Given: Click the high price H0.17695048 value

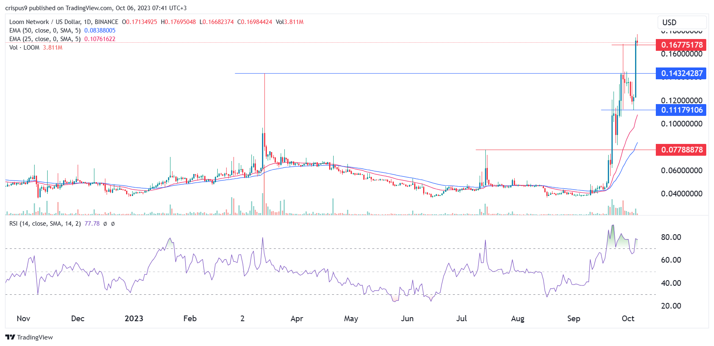Looking at the screenshot, I should point(178,22).
